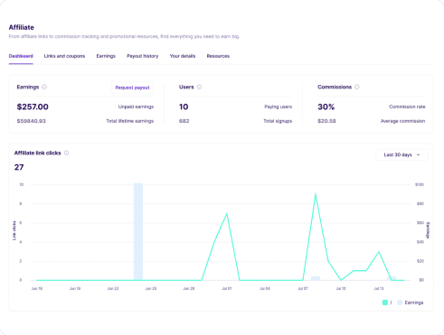
Task: Click the line chart peak at Jul 01
Action: click(x=227, y=213)
